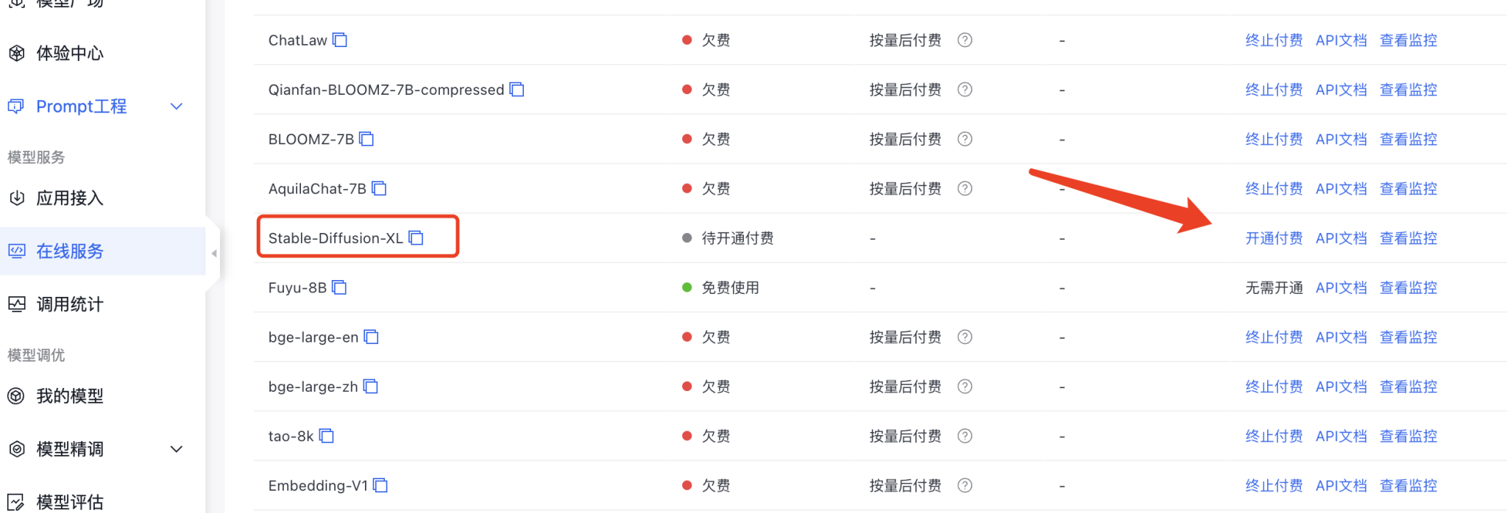Open 体验中心 in the sidebar
The height and width of the screenshot is (513, 1507).
click(70, 53)
